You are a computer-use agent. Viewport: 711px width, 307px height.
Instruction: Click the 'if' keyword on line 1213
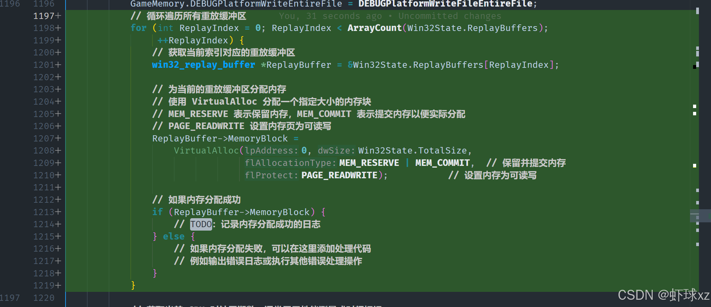pos(157,212)
